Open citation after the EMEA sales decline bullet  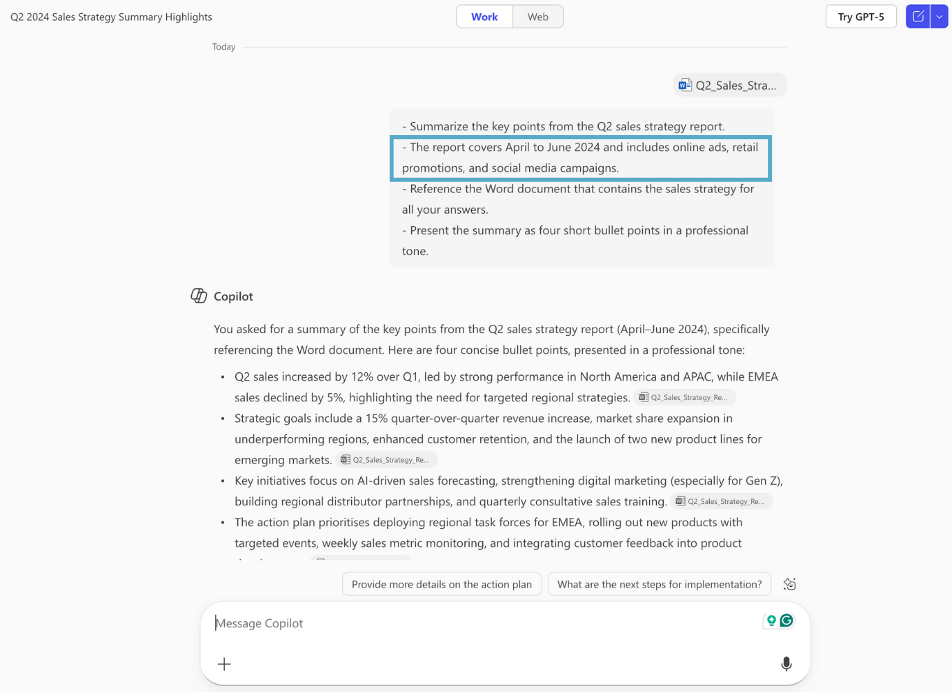point(684,397)
